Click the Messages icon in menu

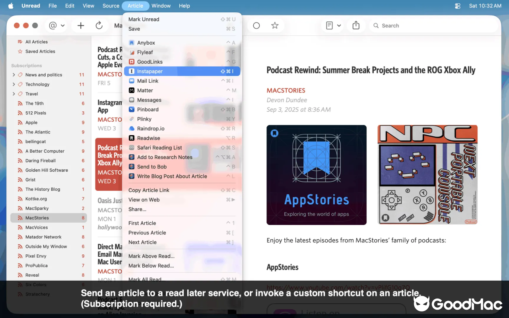[x=132, y=100]
